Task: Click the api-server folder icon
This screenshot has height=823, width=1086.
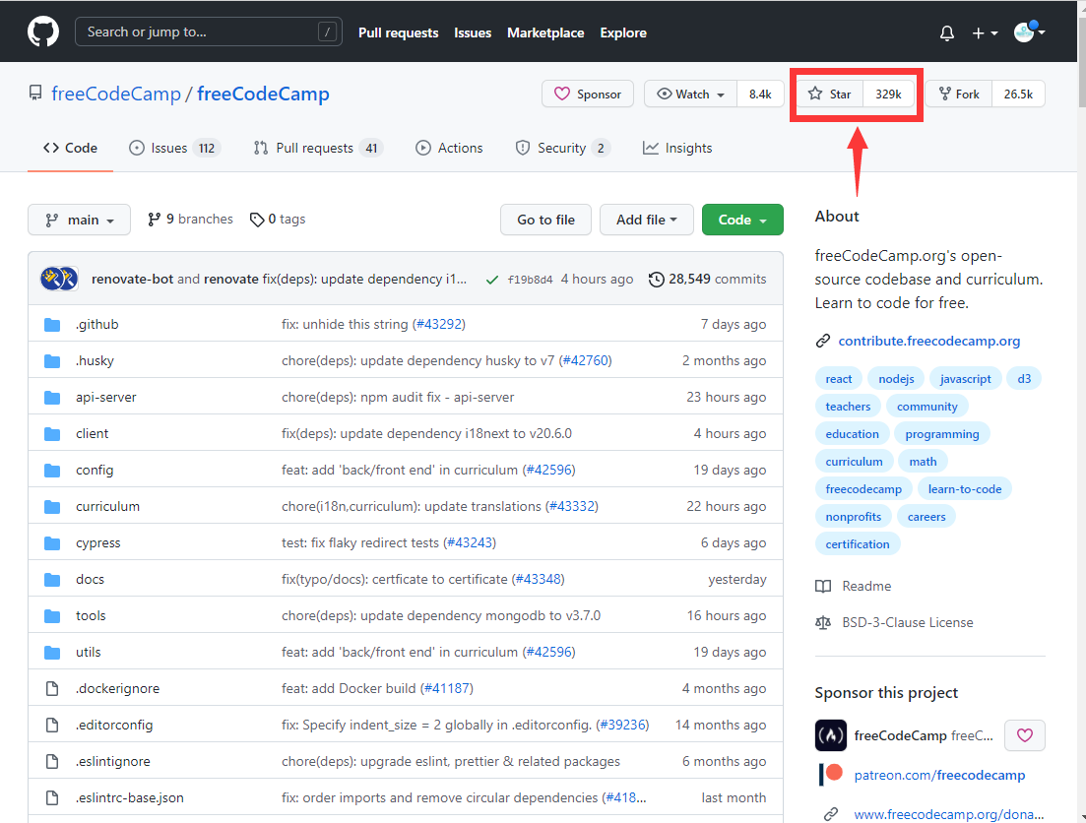Action: (x=52, y=397)
